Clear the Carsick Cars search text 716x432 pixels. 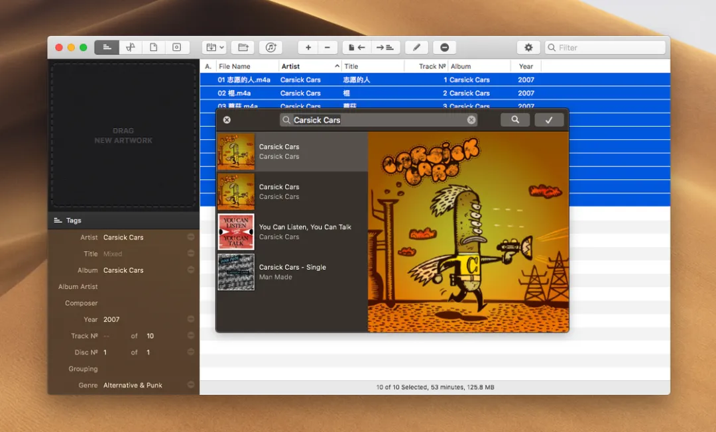(471, 120)
